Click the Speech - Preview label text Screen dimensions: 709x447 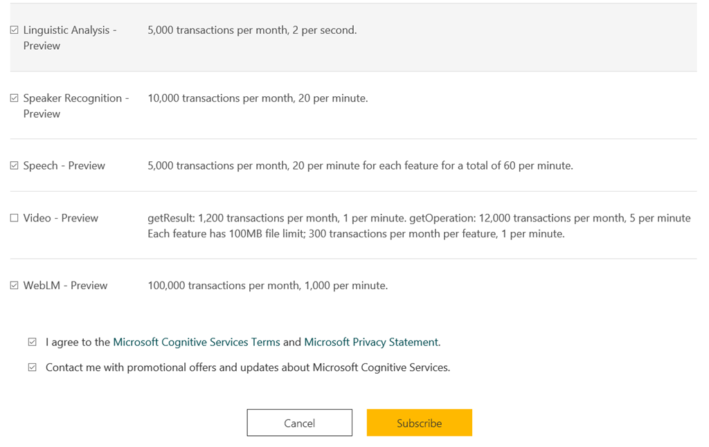click(64, 166)
